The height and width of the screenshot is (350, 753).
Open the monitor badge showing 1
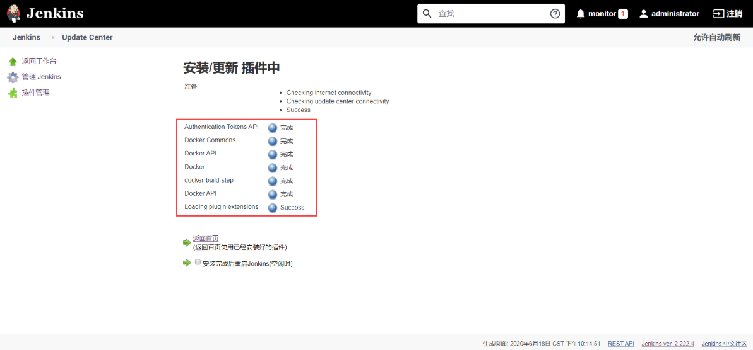tap(622, 14)
